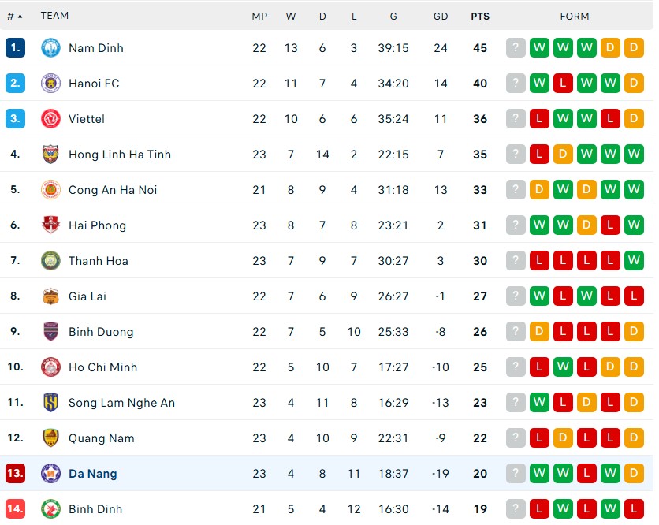The image size is (659, 525).
Task: Open the Quang Nam team link
Action: click(x=101, y=438)
